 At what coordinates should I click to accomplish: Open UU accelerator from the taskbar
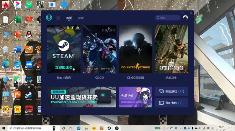[117, 128]
